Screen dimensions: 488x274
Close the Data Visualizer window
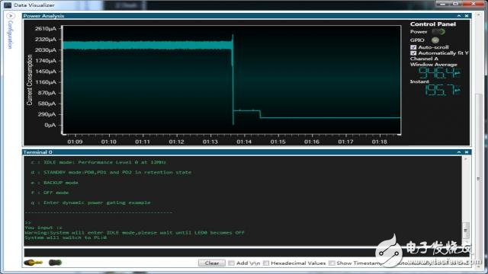tap(474, 4)
